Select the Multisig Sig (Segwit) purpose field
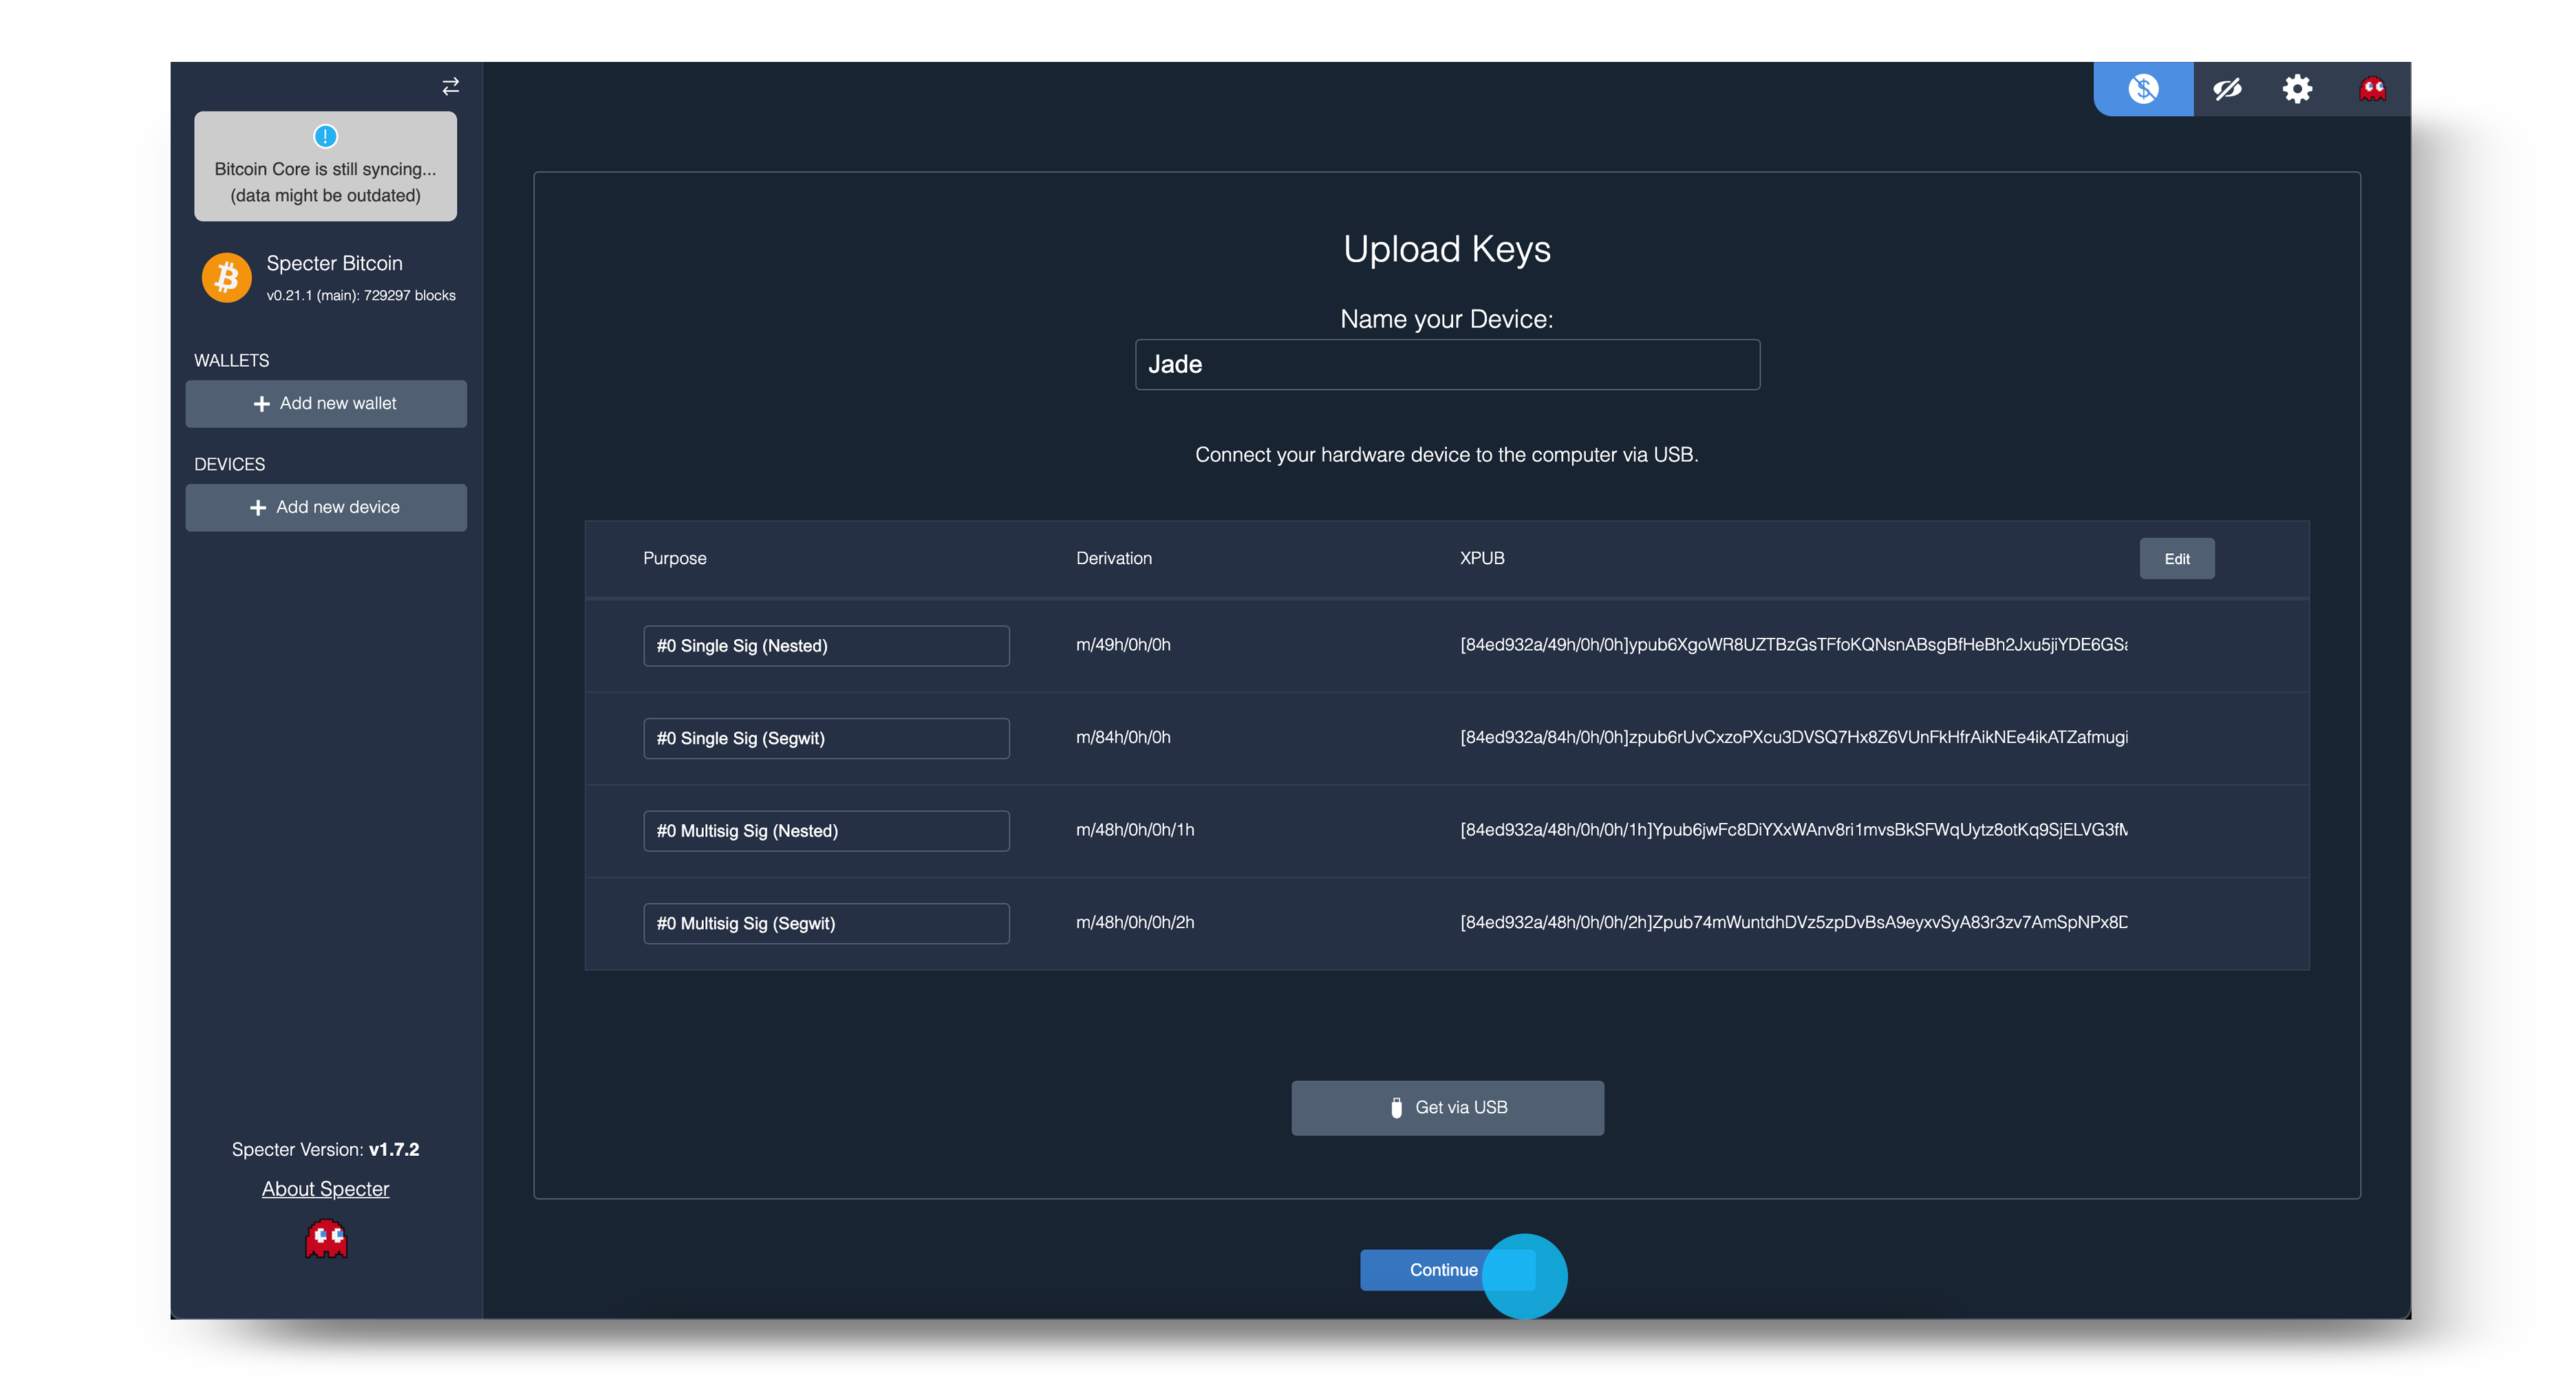The width and height of the screenshot is (2576, 1387). pyautogui.click(x=826, y=923)
